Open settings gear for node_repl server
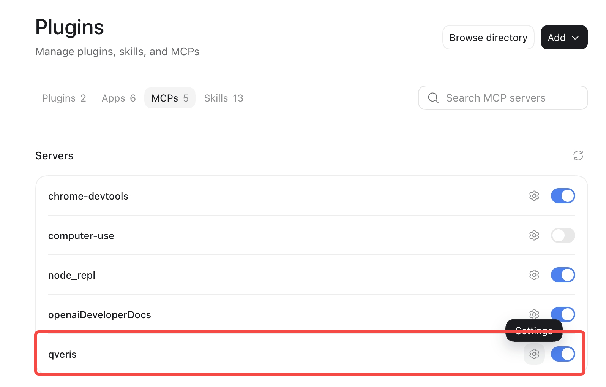The width and height of the screenshot is (606, 387). coord(534,275)
